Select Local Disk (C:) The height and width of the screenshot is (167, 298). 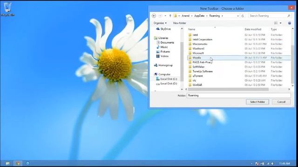[167, 79]
